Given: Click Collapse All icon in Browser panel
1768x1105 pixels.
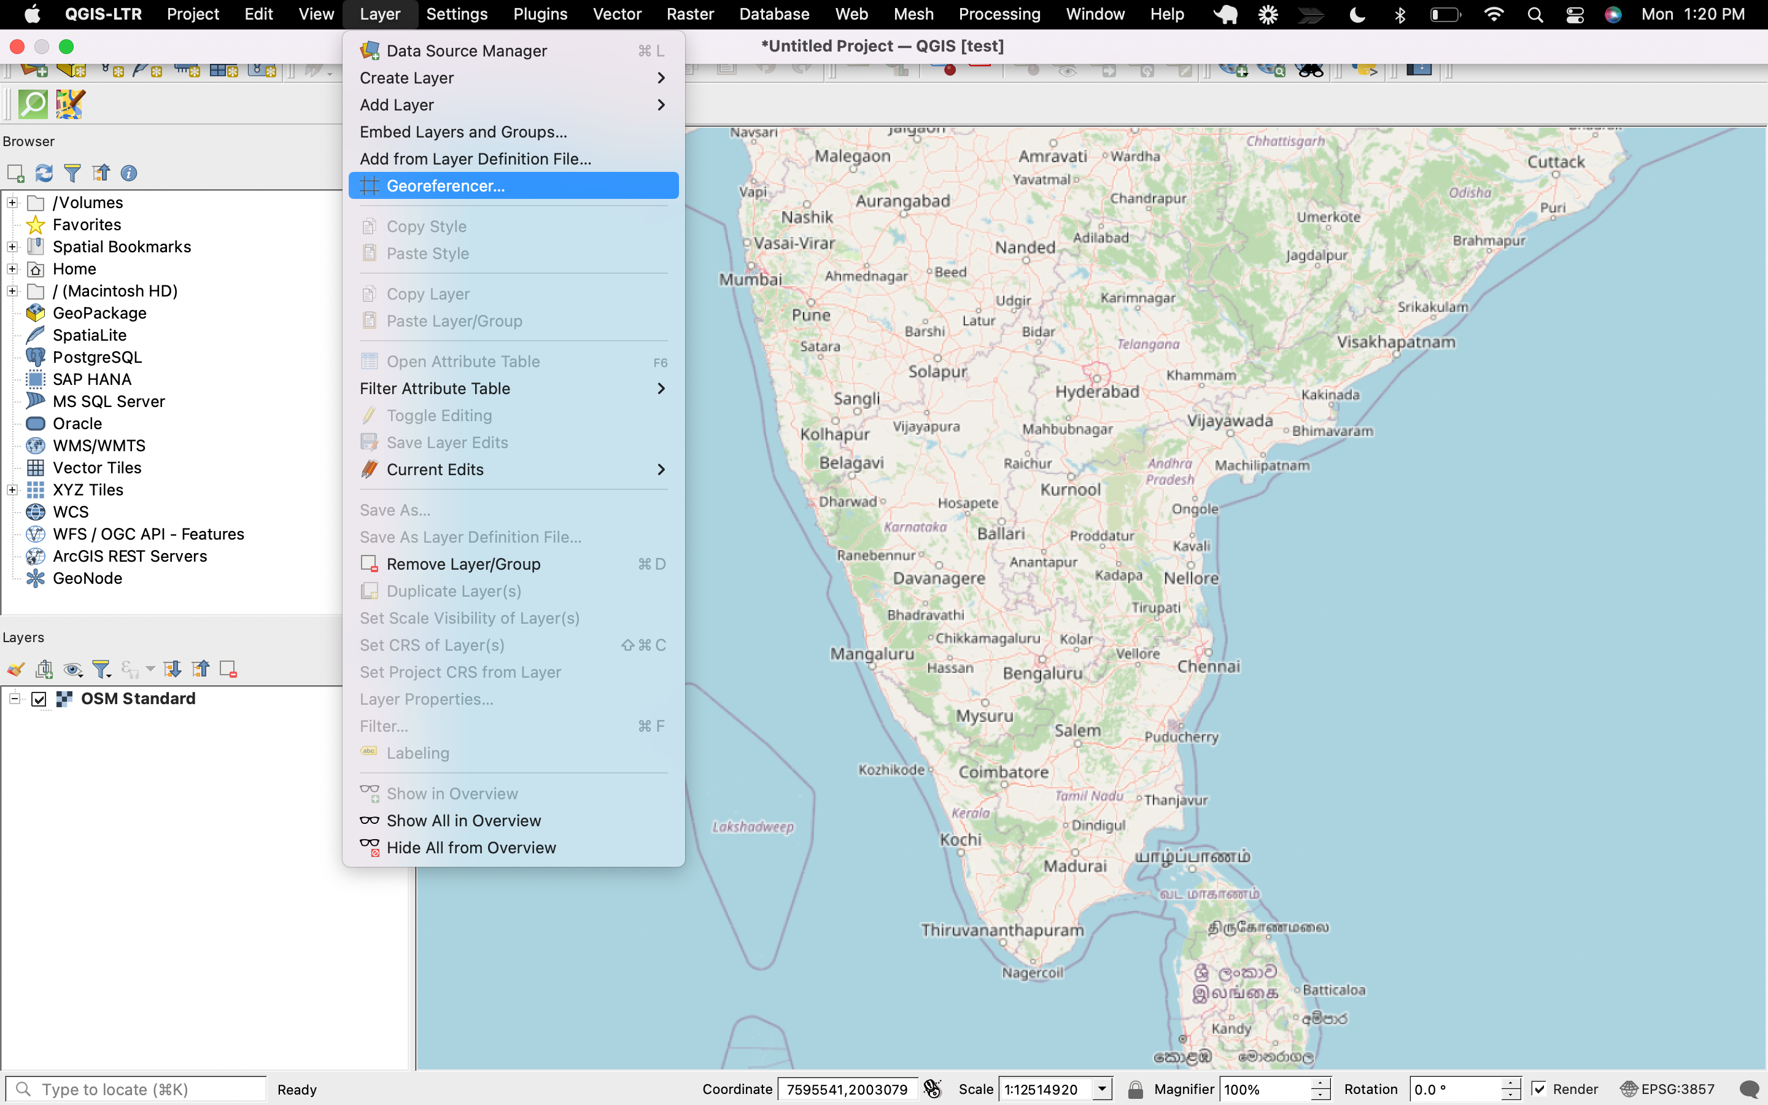Looking at the screenshot, I should point(101,173).
